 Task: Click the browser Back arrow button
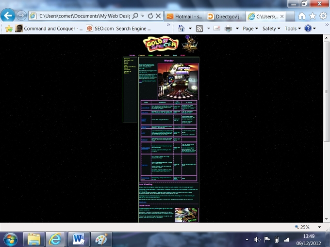click(x=8, y=15)
